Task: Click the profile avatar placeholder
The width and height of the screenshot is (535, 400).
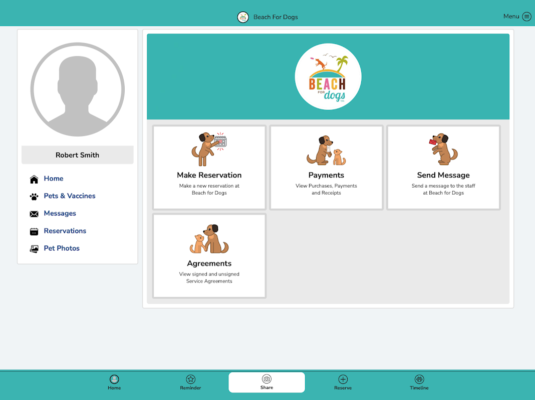Action: [x=78, y=89]
